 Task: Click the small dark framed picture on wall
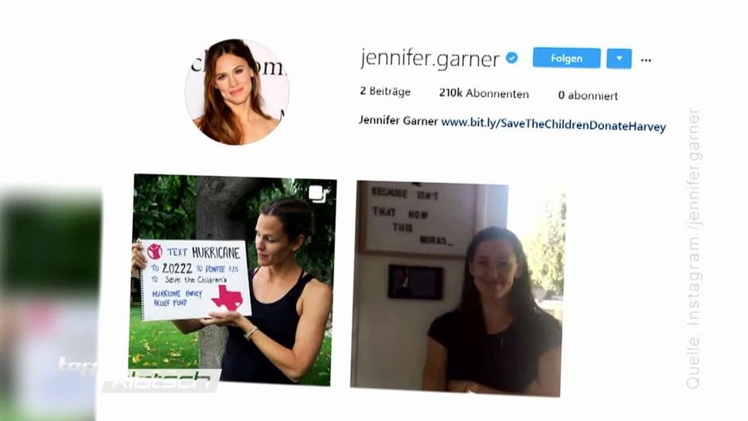[415, 282]
